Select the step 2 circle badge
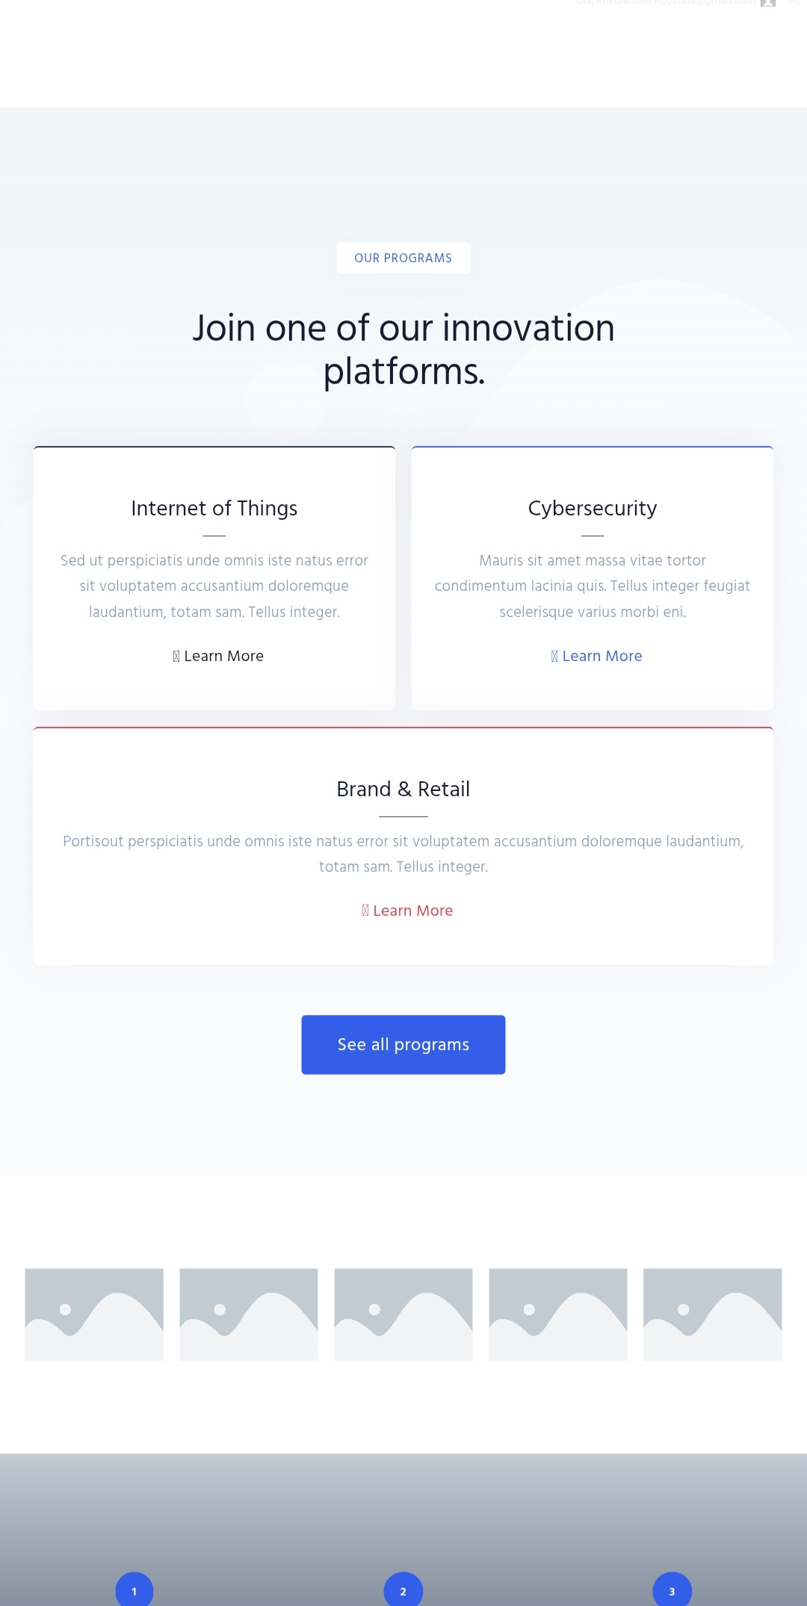Screen dimensions: 807x1606 pos(403,1591)
